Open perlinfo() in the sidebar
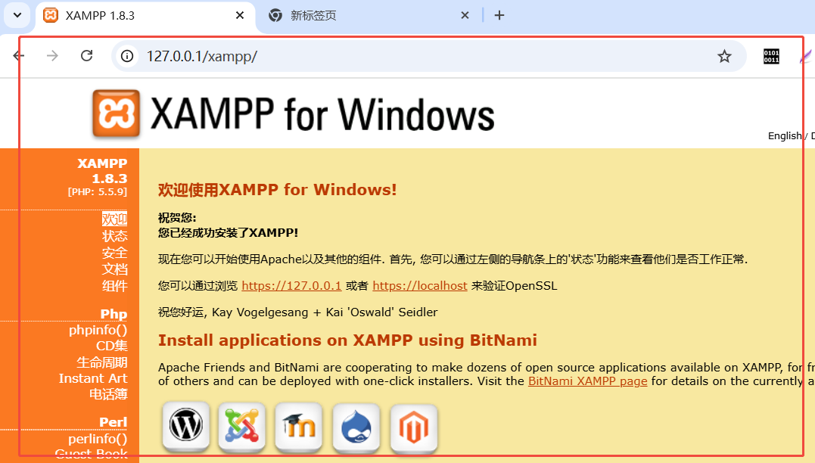Image resolution: width=815 pixels, height=463 pixels. coord(98,439)
